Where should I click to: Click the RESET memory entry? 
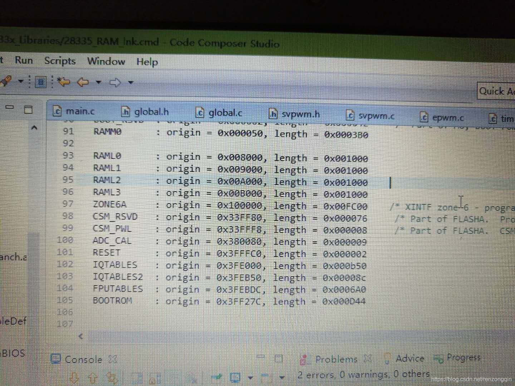229,253
